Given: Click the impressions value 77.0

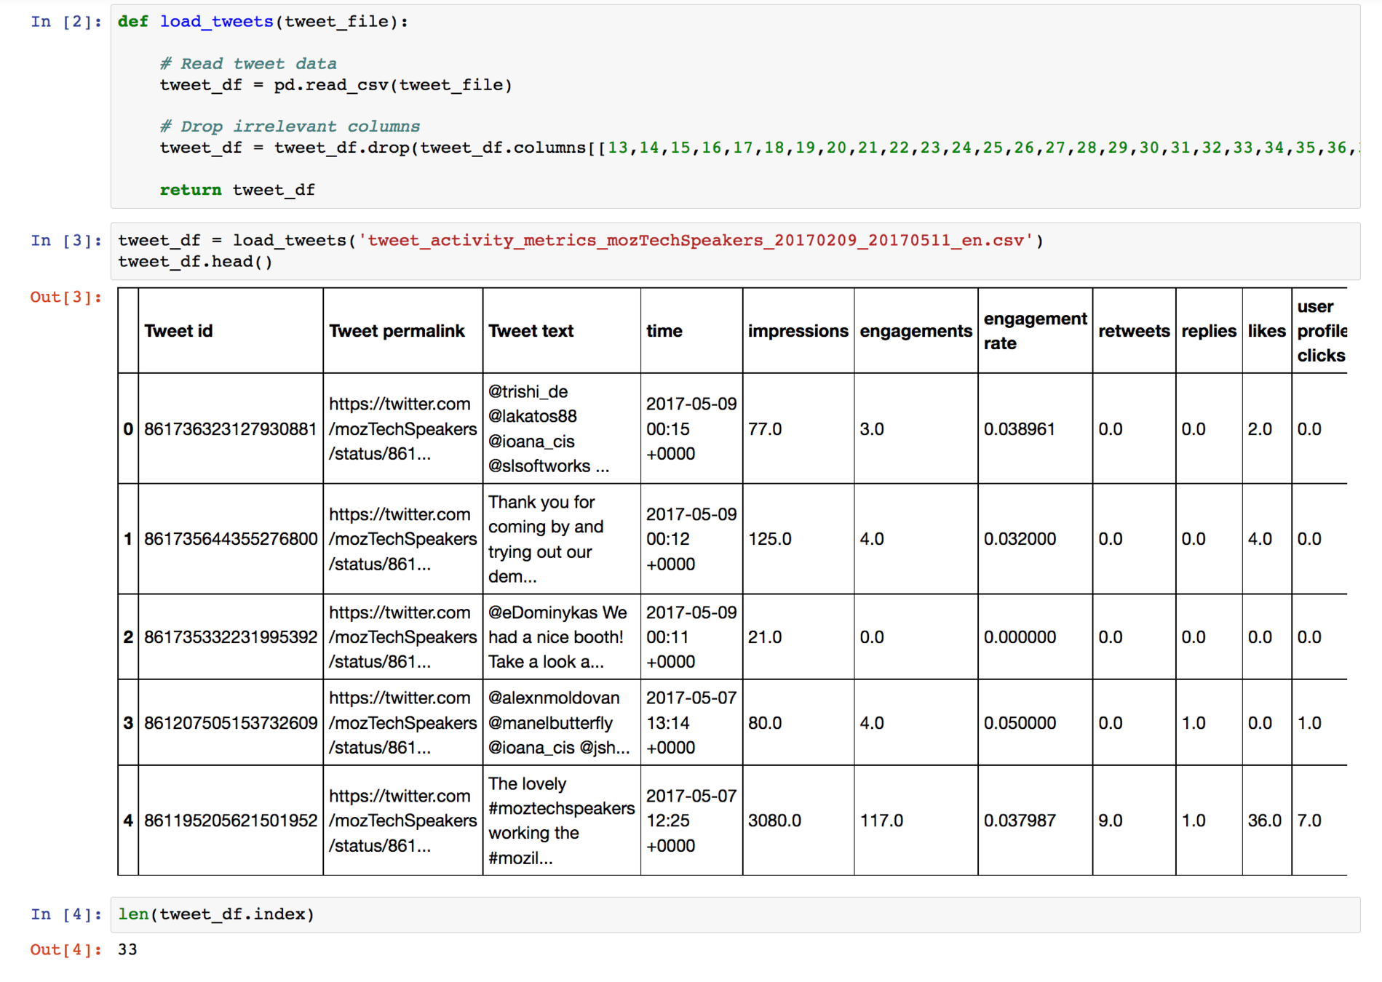Looking at the screenshot, I should point(765,429).
